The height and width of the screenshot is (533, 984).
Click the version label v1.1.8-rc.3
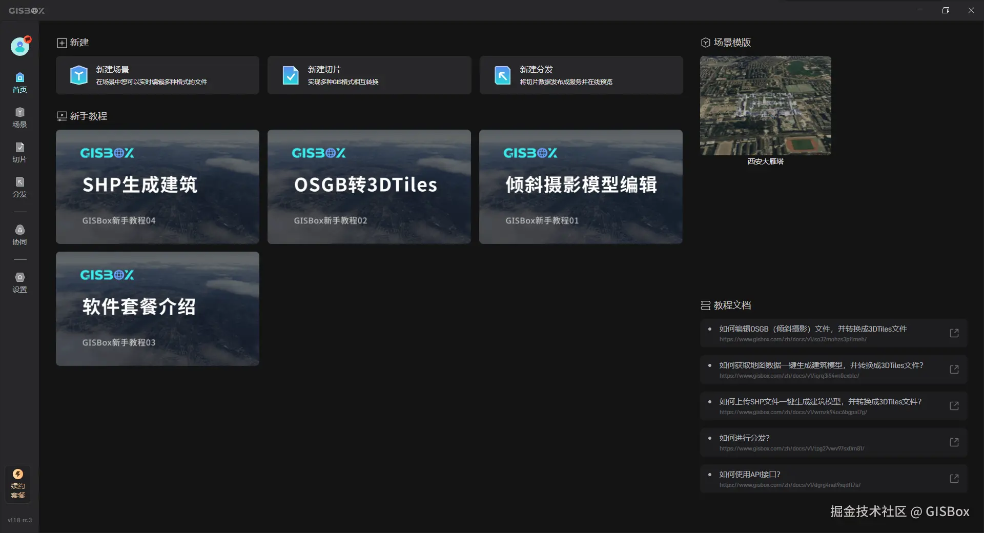(19, 520)
